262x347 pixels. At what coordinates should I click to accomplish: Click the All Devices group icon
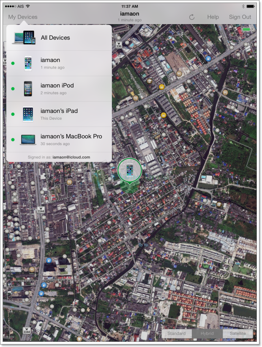pyautogui.click(x=23, y=38)
